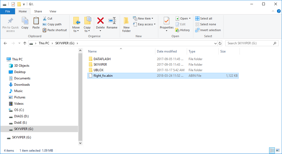Refresh the current folder view

(220, 43)
